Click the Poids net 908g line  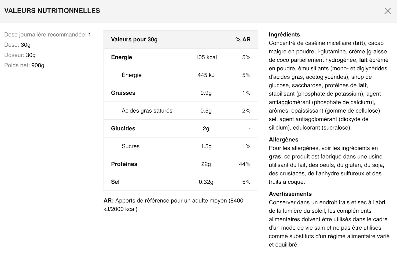tap(24, 65)
